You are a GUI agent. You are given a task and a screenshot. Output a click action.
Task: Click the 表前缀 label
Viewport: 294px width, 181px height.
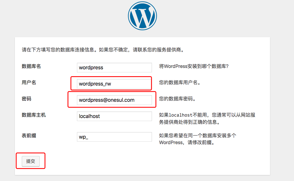tap(29, 136)
